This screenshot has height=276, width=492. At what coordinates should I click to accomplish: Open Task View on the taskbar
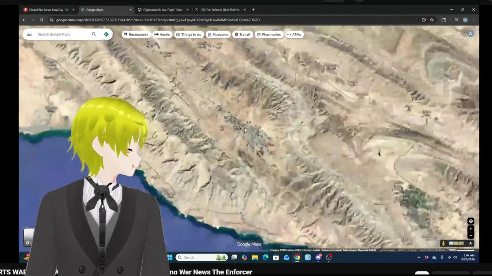point(234,257)
